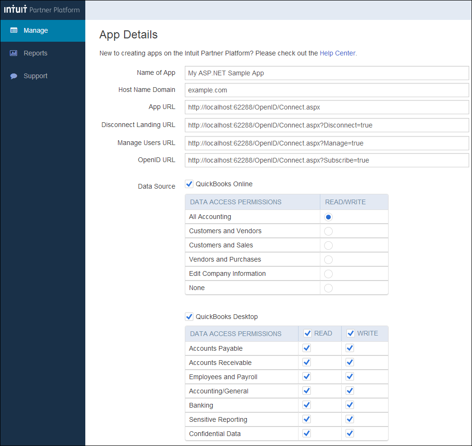Toggle the READ header checkbox
The width and height of the screenshot is (472, 446).
pos(308,333)
